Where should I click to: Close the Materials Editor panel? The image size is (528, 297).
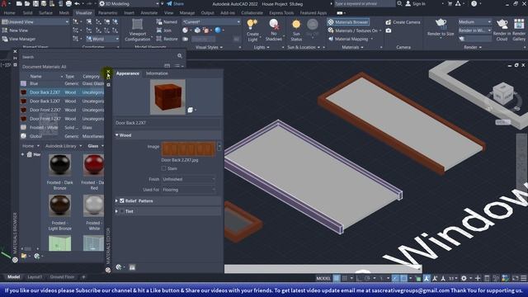108,72
